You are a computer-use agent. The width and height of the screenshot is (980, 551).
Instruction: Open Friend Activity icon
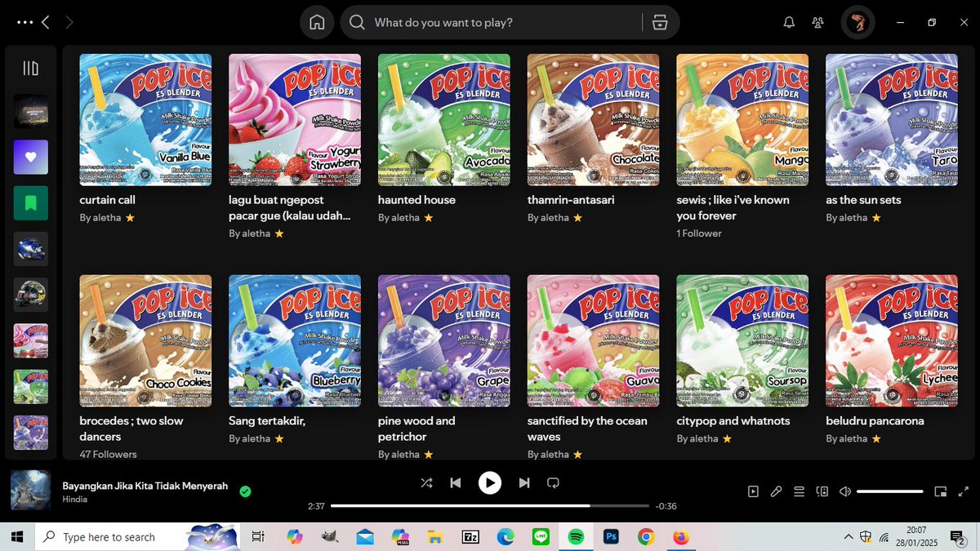pos(817,23)
